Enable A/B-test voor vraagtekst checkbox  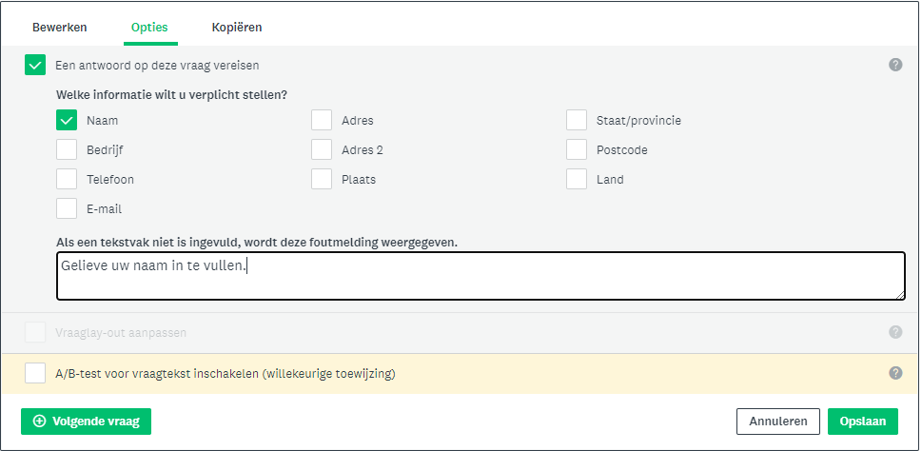35,373
